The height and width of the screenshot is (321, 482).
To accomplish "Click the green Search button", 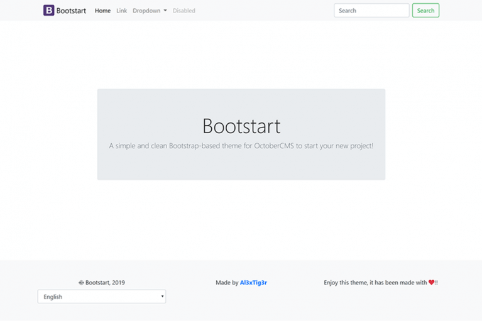I will (425, 11).
